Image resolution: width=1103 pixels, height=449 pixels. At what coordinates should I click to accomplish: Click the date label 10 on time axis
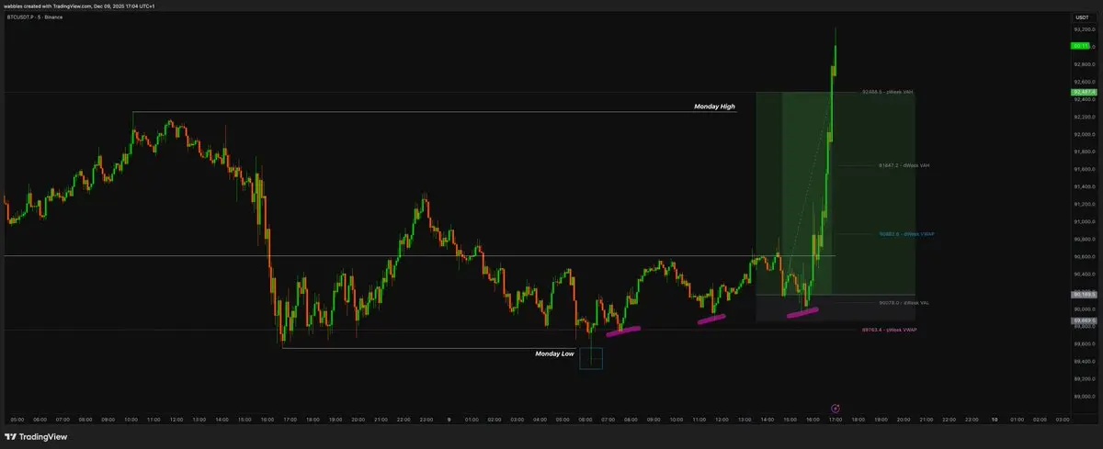tap(994, 420)
